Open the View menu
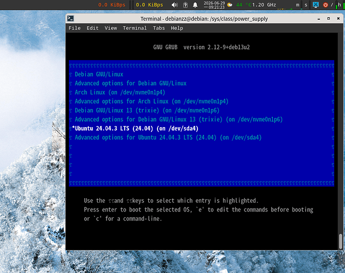 tap(110, 28)
